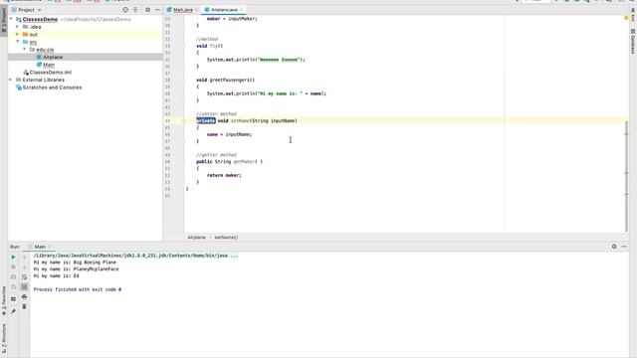Viewport: 637px width, 358px height.
Task: Close the Main.java tab
Action: (x=197, y=10)
